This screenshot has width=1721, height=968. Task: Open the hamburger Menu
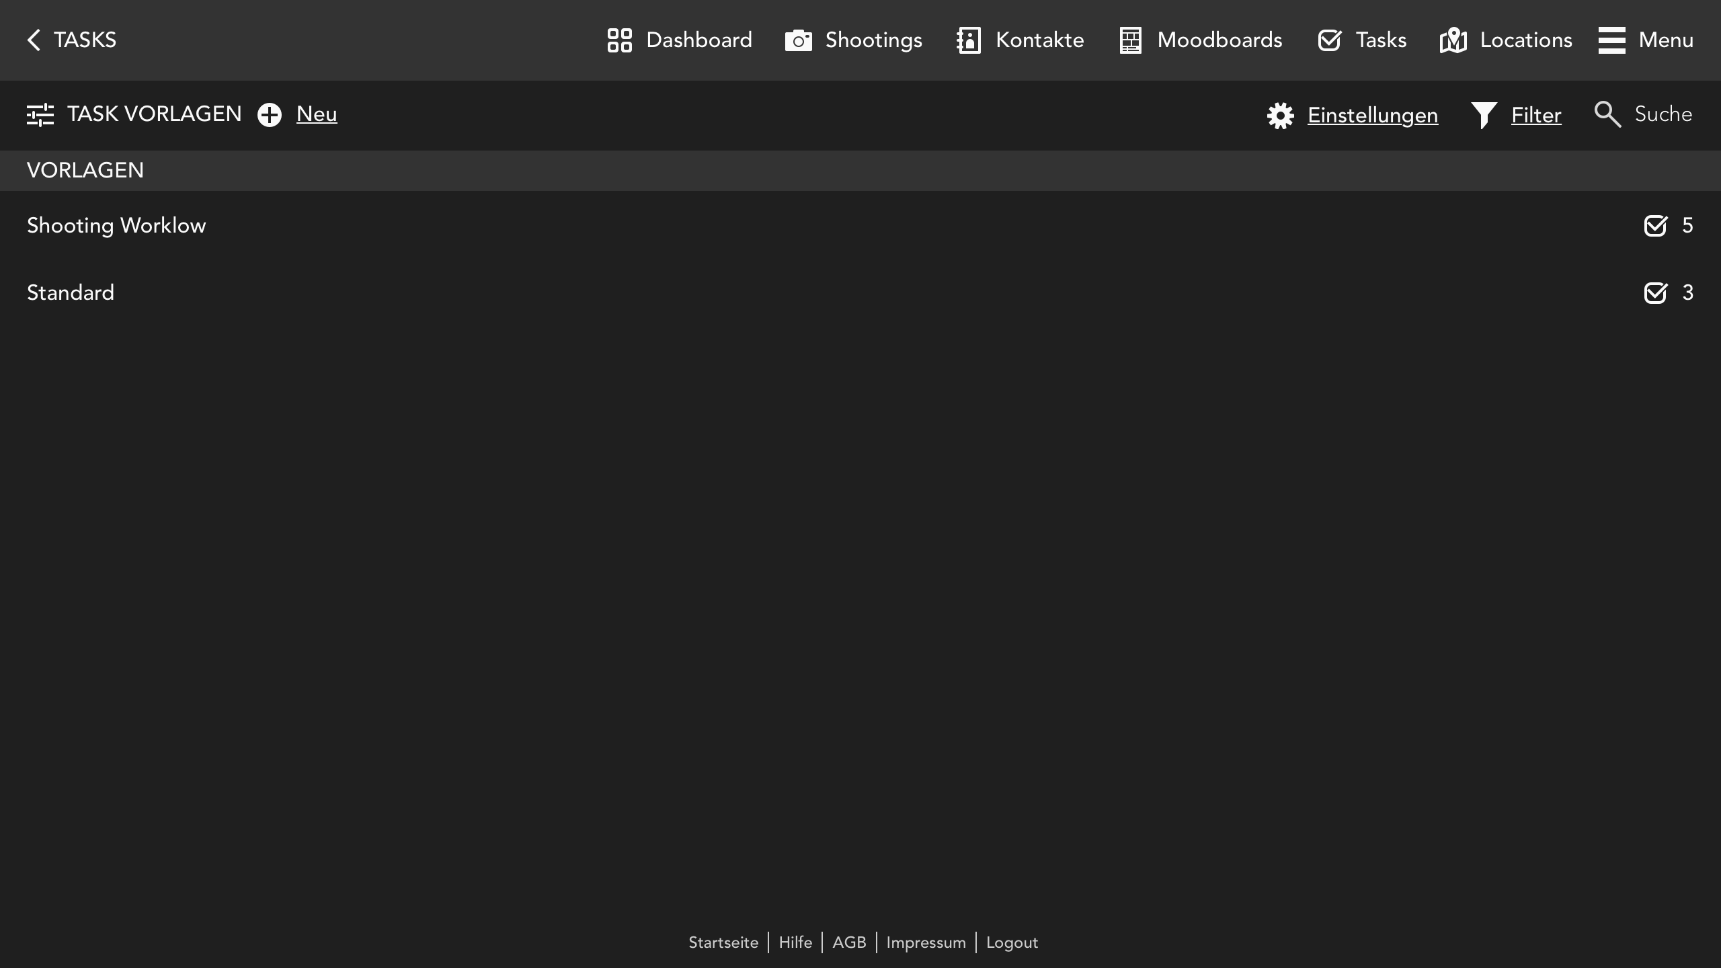(x=1645, y=40)
